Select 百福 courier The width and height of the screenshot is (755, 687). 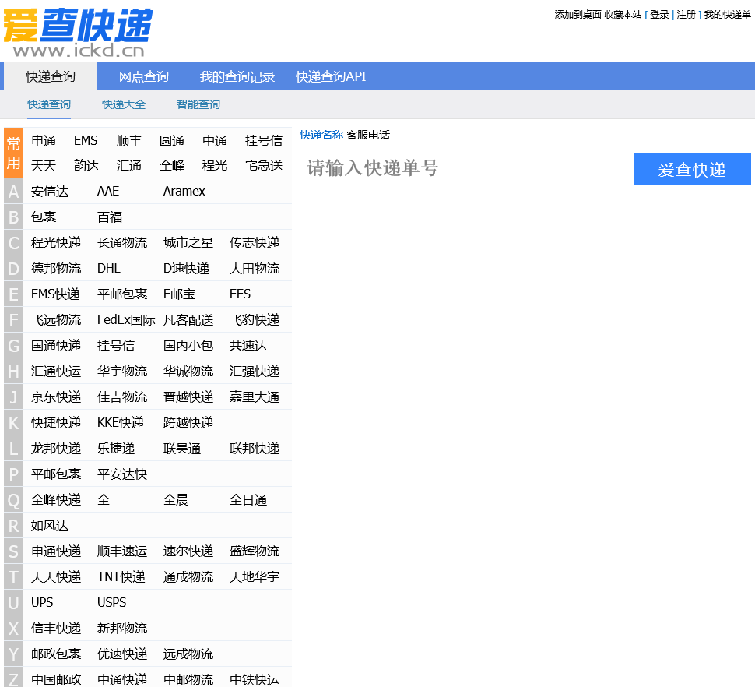point(110,217)
